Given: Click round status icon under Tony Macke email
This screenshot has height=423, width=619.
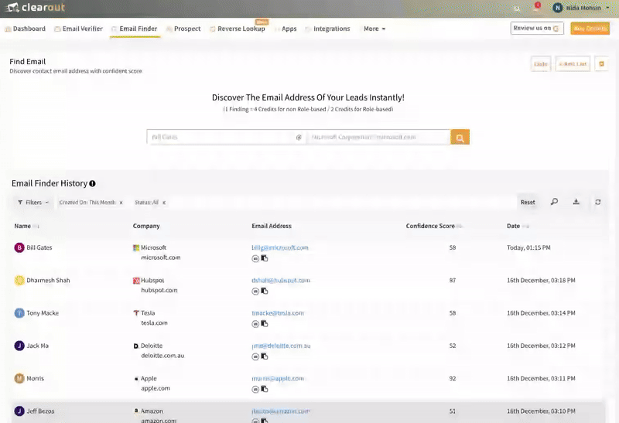Looking at the screenshot, I should click(255, 324).
